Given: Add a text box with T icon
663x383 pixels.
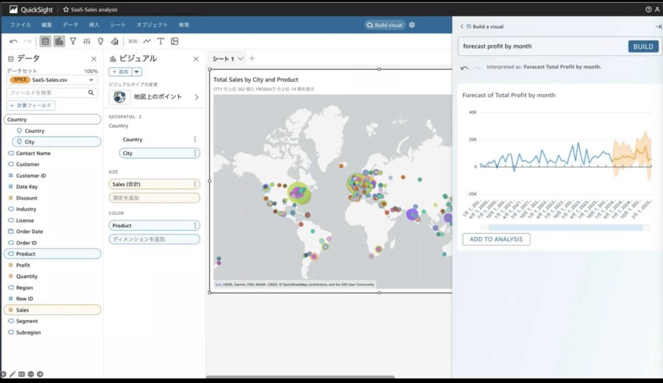Looking at the screenshot, I should click(161, 41).
